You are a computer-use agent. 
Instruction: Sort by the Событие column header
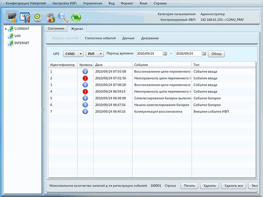click(162, 65)
